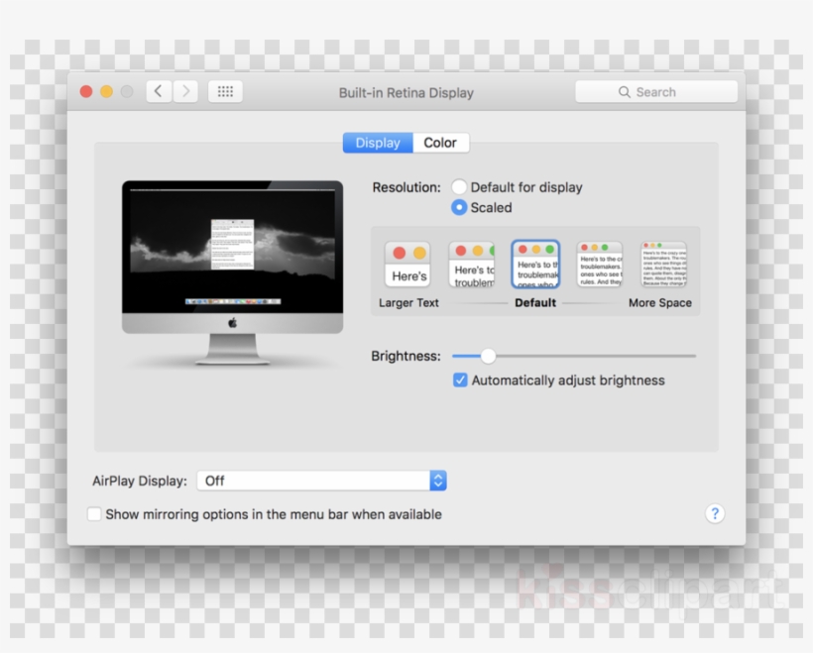The width and height of the screenshot is (813, 653).
Task: Select Default for display resolution option
Action: [458, 186]
